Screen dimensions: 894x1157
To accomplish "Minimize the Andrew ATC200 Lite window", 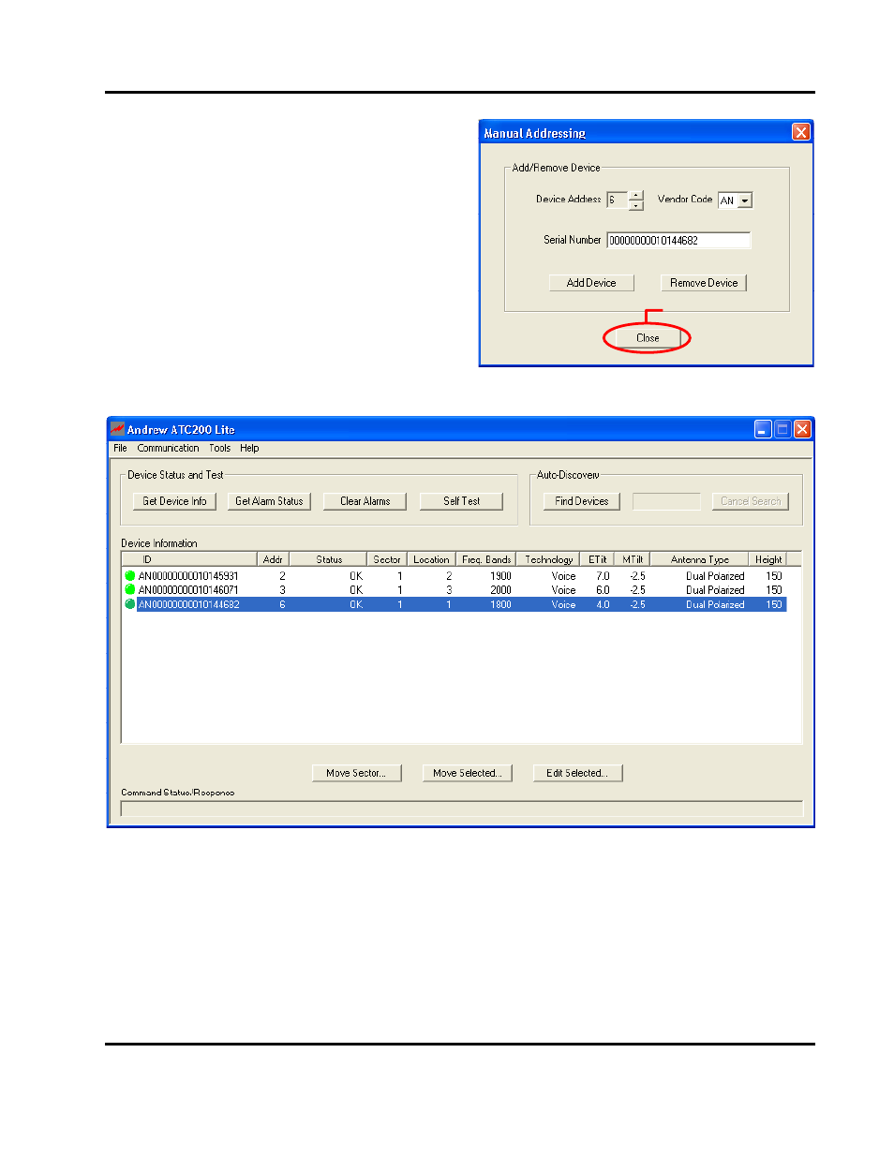I will pos(763,429).
